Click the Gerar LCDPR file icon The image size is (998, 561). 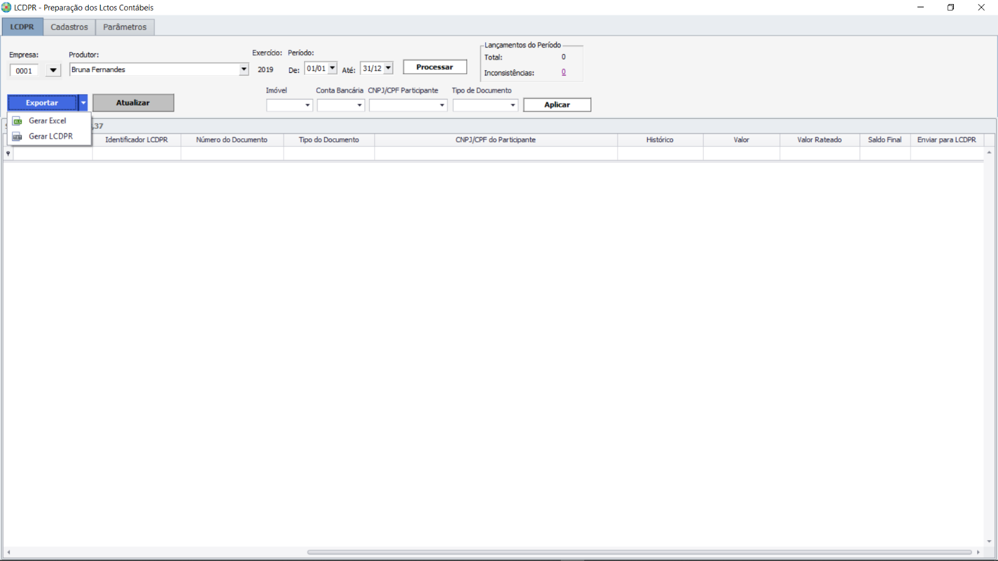(x=17, y=136)
